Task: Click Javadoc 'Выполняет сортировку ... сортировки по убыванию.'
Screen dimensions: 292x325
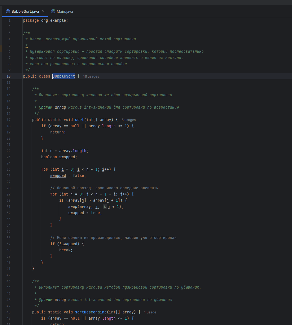Action: pyautogui.click(x=120, y=287)
